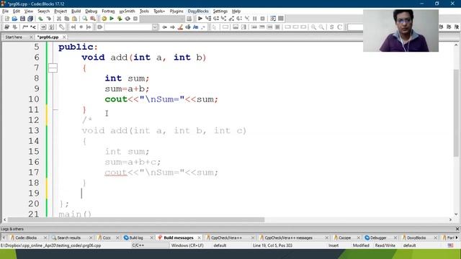Click the Abort build icon
The image size is (461, 259).
(135, 19)
